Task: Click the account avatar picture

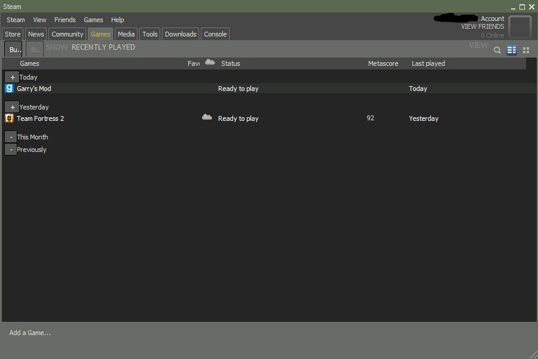Action: point(520,26)
